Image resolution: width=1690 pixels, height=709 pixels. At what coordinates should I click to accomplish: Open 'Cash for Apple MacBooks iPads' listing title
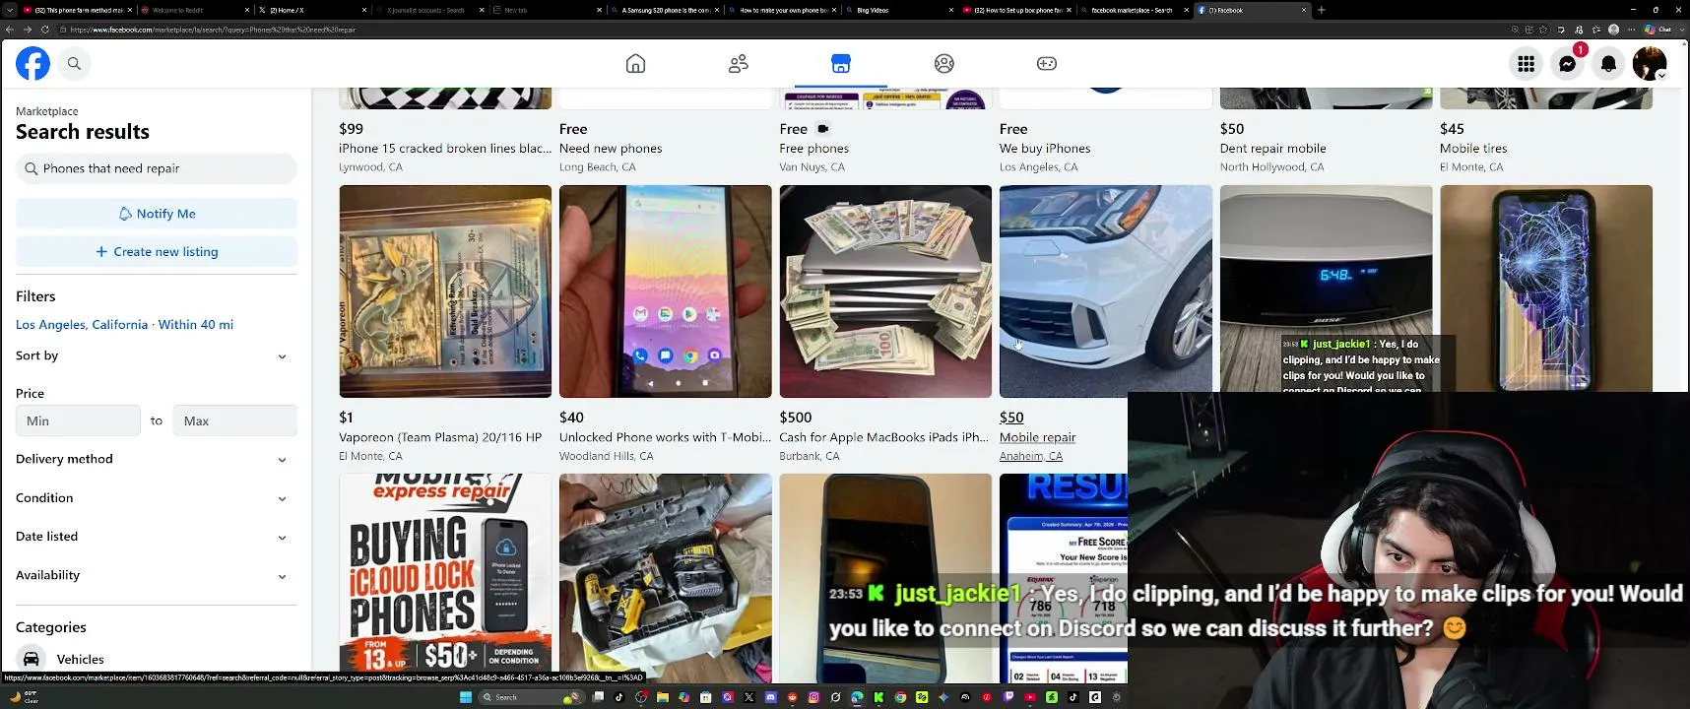(884, 437)
